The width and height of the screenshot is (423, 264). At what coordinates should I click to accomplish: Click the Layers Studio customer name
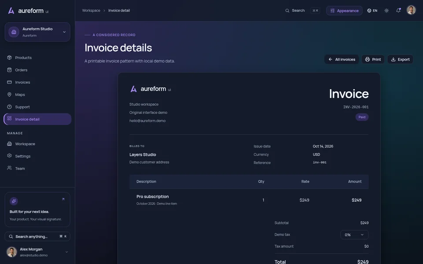coord(143,154)
